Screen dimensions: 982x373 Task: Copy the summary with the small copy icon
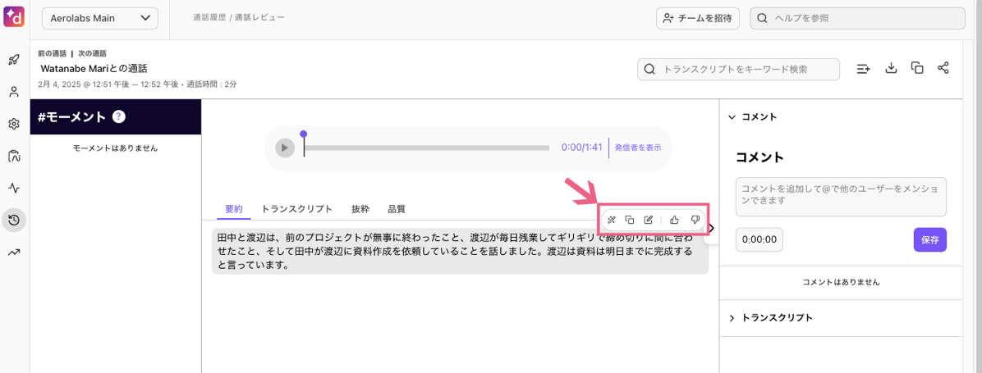tap(630, 220)
